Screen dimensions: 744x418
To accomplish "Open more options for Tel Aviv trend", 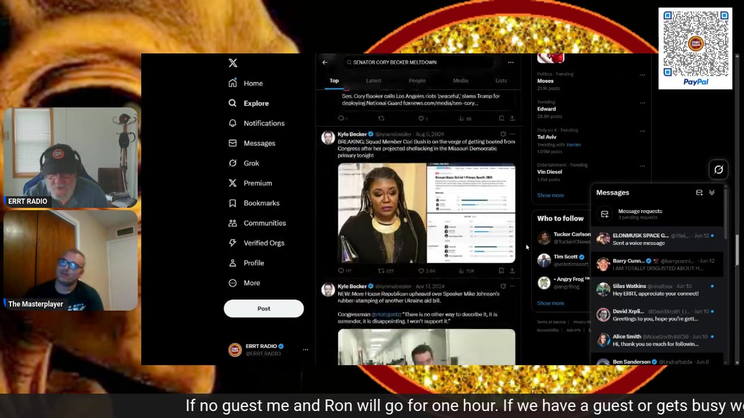I will 642,131.
